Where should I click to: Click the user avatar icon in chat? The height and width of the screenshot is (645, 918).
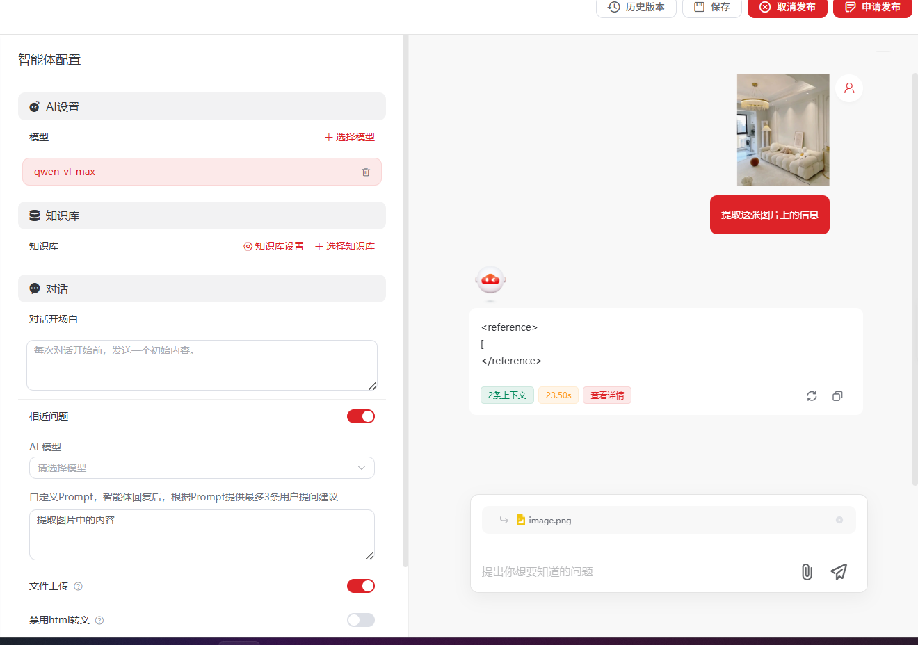849,88
